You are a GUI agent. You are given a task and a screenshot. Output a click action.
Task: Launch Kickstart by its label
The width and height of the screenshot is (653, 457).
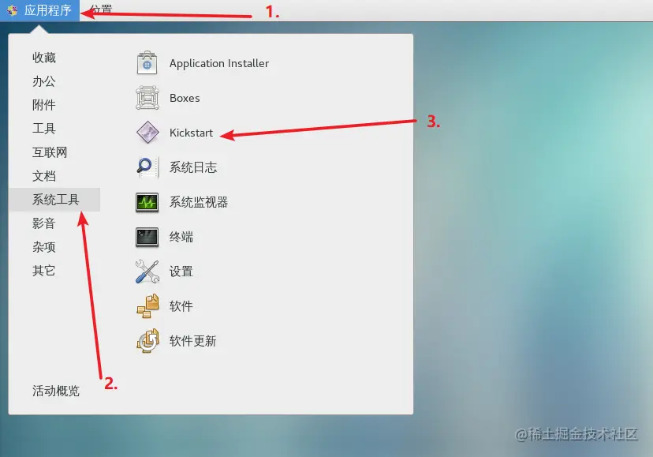pos(191,133)
